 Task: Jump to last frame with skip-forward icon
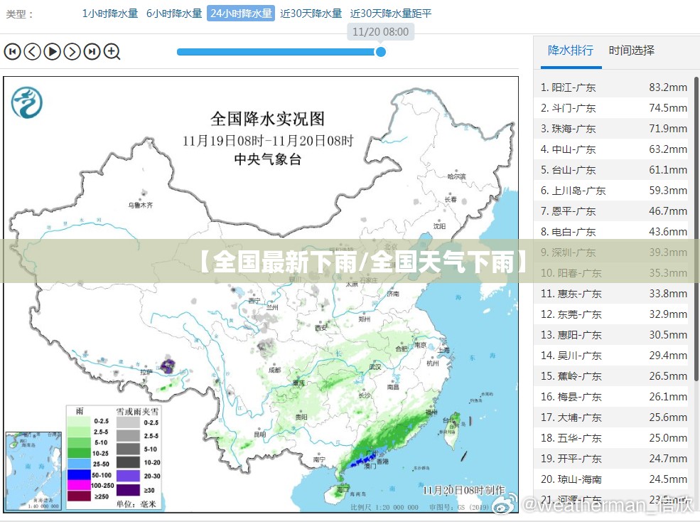click(92, 52)
